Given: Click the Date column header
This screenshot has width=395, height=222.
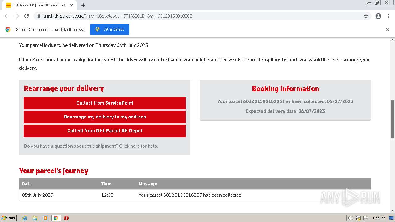Looking at the screenshot, I should click(x=27, y=184).
